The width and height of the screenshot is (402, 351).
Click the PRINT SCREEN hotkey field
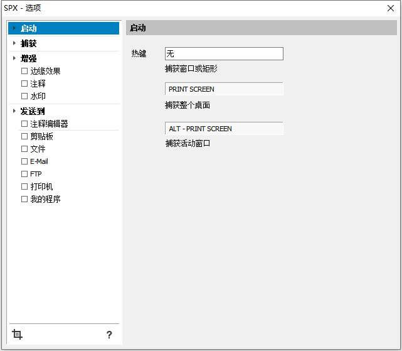(224, 89)
